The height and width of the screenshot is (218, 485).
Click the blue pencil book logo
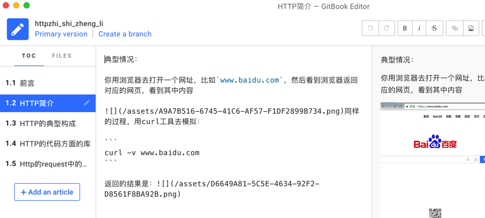18,29
